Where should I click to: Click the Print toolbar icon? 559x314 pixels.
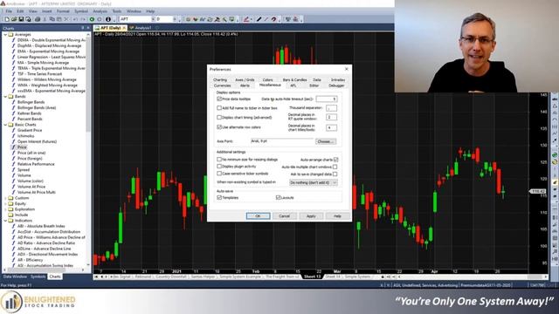tap(37, 19)
